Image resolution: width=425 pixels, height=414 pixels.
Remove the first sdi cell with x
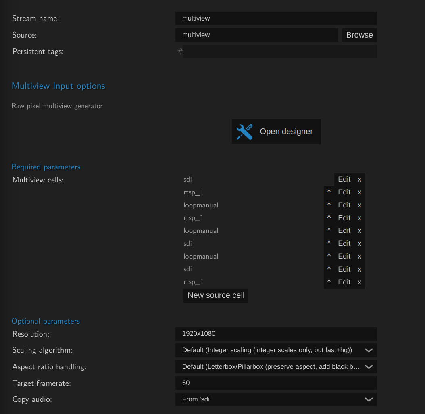coord(359,180)
